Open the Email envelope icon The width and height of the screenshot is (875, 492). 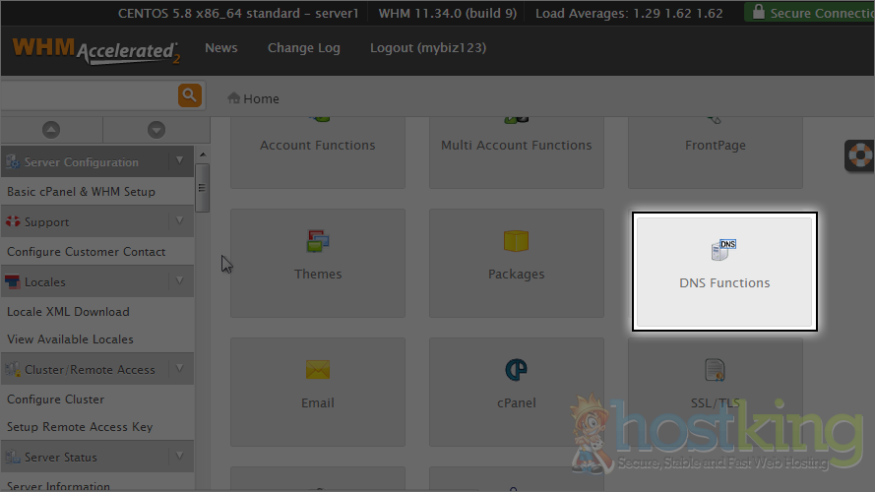pyautogui.click(x=318, y=370)
